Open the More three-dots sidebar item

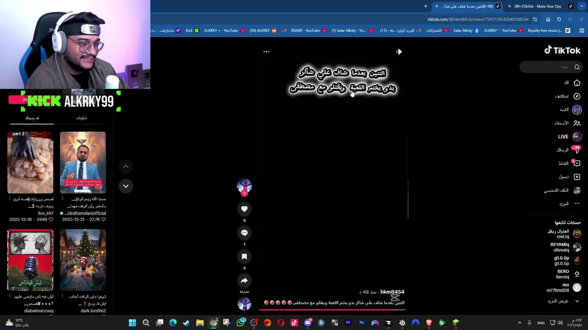tap(577, 203)
